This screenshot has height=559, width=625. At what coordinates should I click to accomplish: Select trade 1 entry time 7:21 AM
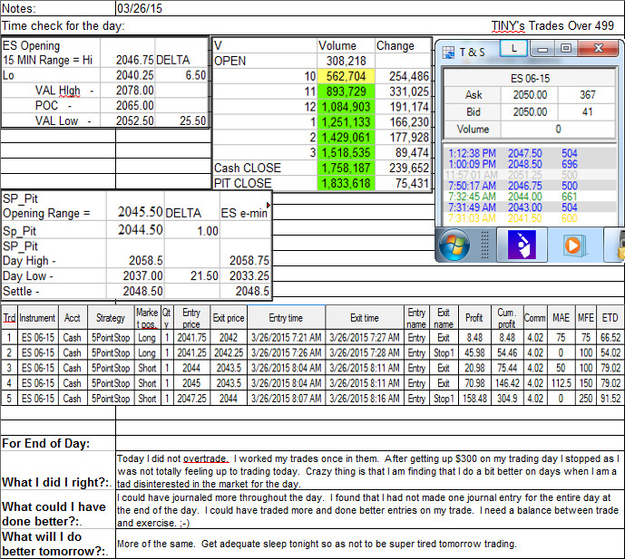286,338
